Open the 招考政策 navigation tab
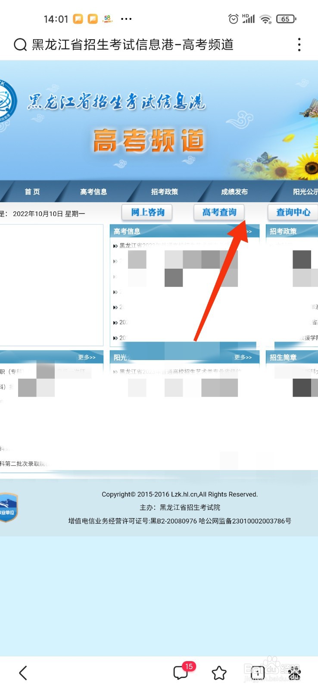Screen dimensions: 318x690 (x=165, y=191)
